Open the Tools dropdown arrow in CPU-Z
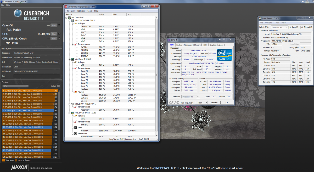The image size is (314, 172). pos(206,102)
